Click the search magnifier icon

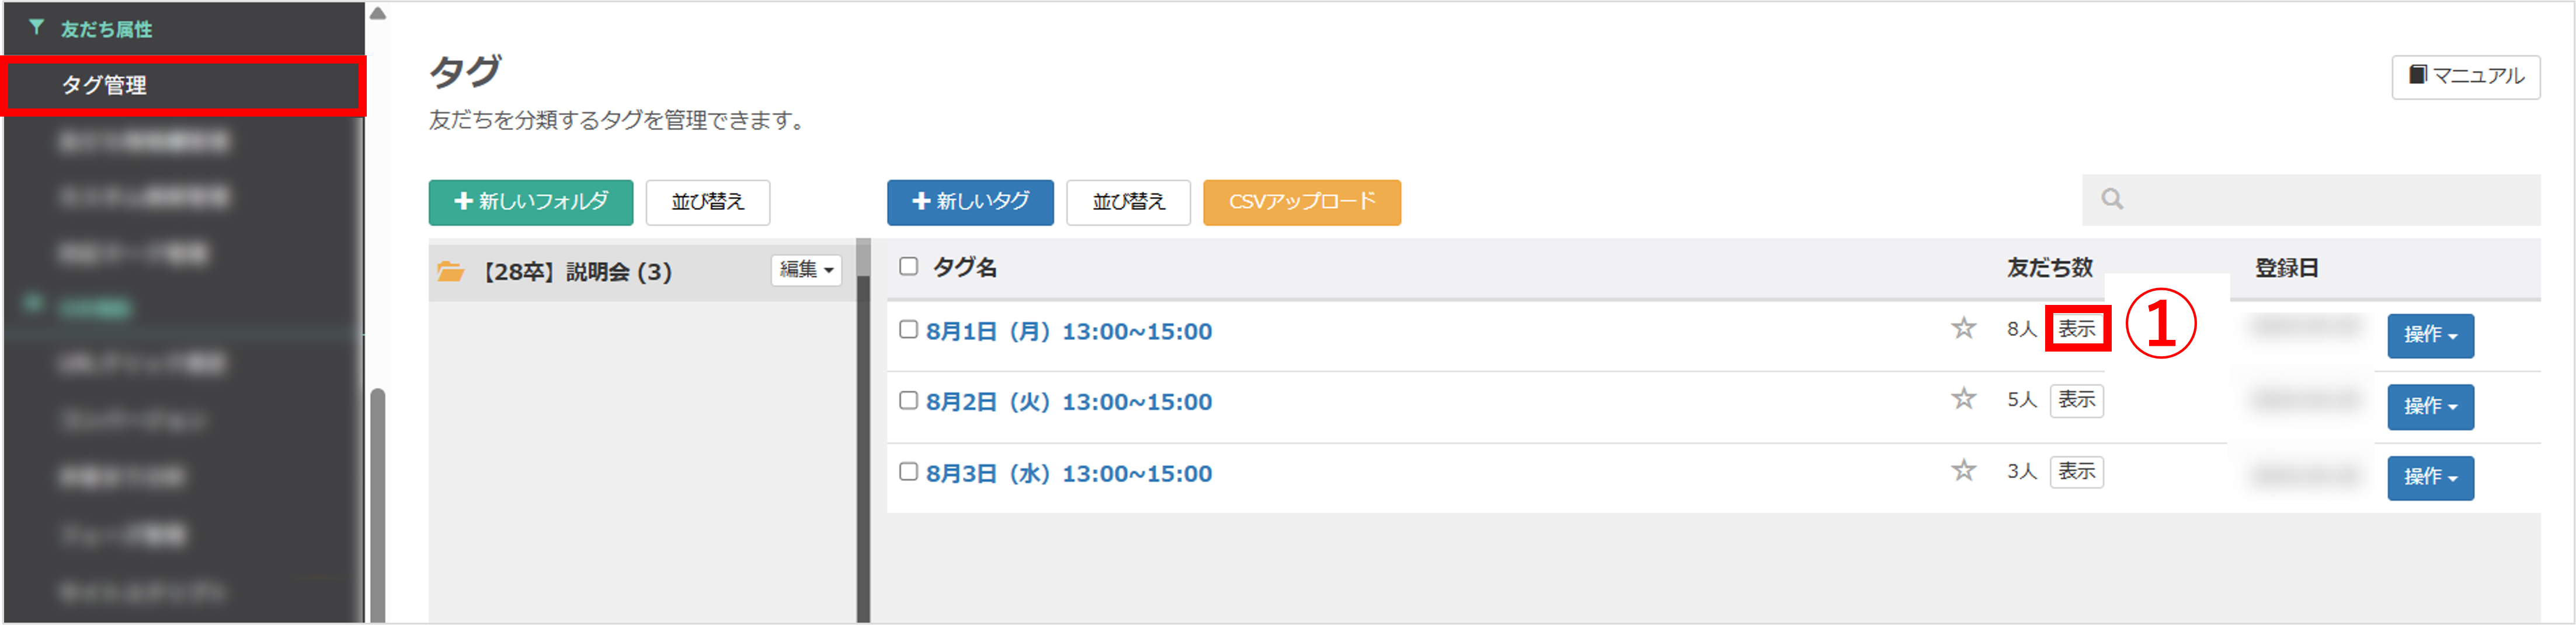pyautogui.click(x=2112, y=199)
